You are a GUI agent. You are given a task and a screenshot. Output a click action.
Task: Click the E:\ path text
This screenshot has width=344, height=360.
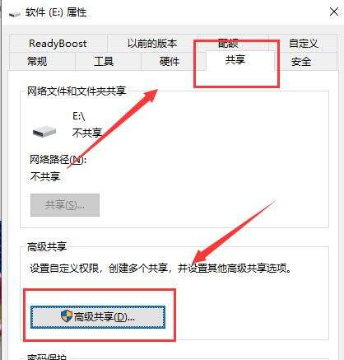[x=79, y=116]
